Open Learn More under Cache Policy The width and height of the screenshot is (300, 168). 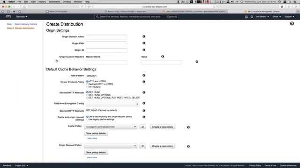pyautogui.click(x=92, y=138)
